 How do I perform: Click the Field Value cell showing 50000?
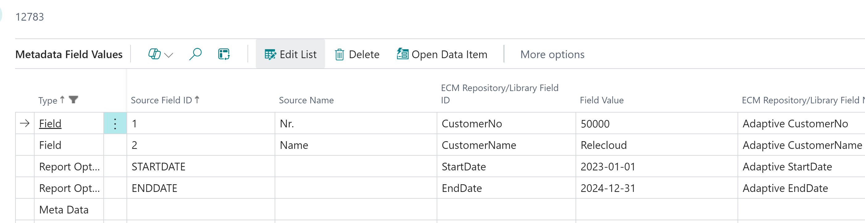[x=595, y=124]
